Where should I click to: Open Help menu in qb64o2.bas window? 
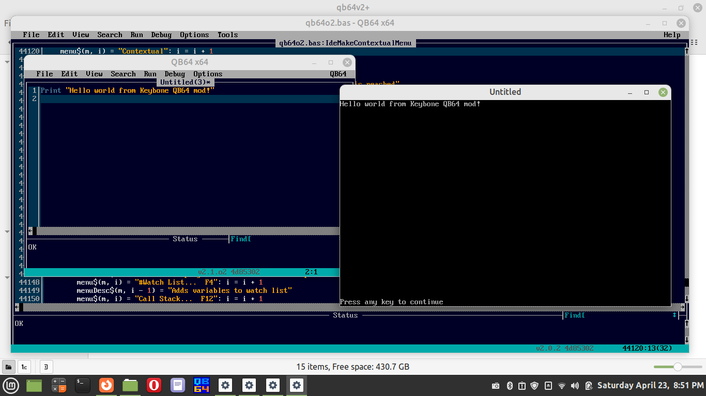[x=672, y=35]
